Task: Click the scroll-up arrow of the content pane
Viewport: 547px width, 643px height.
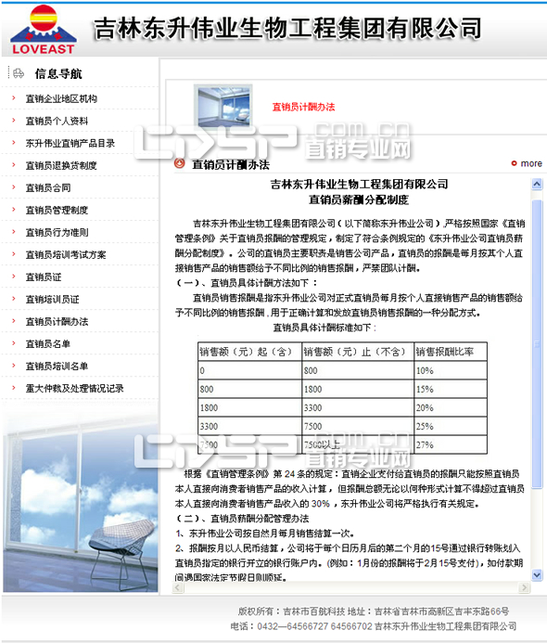Action: coord(537,184)
